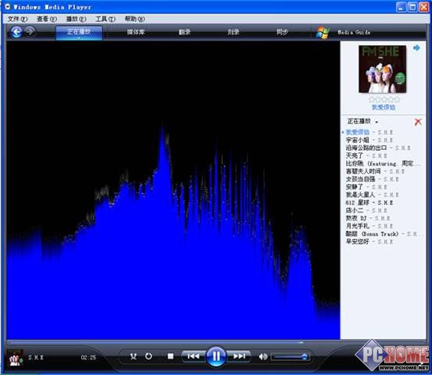Minimize the Windows Media Player window
This screenshot has height=375, width=432.
[401, 7]
